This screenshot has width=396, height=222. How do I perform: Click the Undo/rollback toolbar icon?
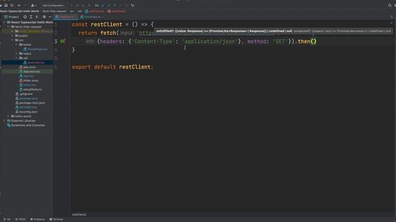coord(132,6)
